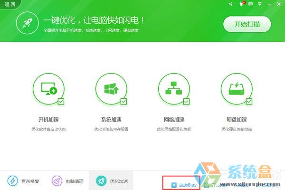Click the 网络加速 label
The image size is (285, 190).
(x=174, y=120)
